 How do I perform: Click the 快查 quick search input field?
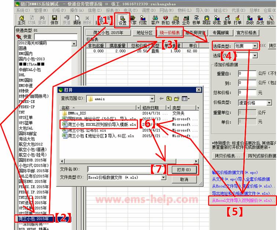[56, 37]
